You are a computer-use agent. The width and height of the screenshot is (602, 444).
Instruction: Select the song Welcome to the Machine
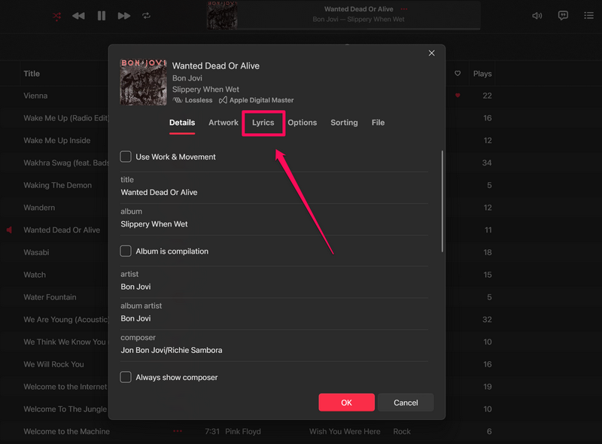66,432
